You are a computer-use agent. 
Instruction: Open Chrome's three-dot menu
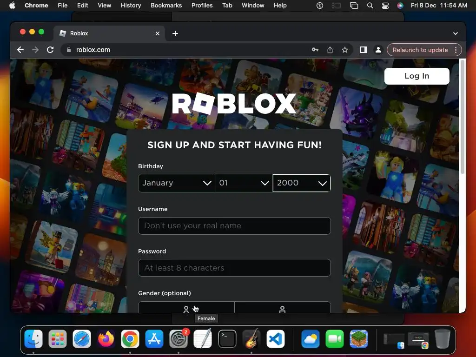pyautogui.click(x=456, y=50)
